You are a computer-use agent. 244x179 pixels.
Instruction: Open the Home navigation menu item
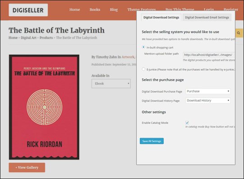74,9
